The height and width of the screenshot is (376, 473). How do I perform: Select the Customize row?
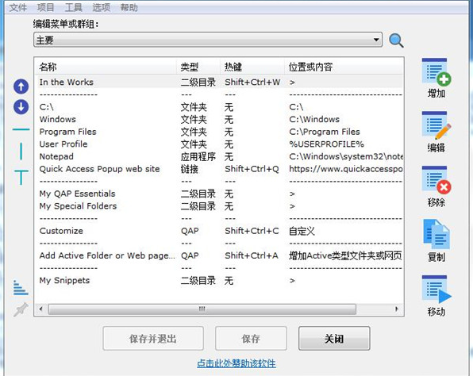219,231
